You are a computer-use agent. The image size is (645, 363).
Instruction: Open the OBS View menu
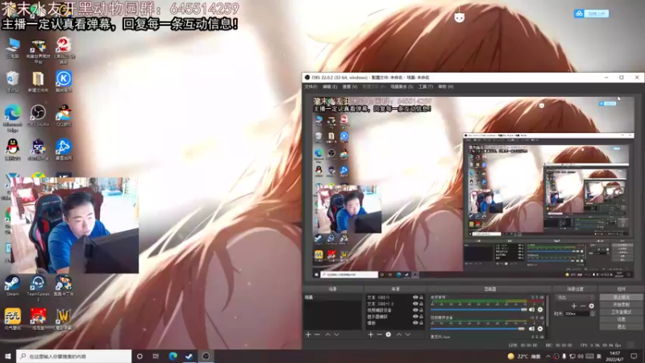pos(350,87)
